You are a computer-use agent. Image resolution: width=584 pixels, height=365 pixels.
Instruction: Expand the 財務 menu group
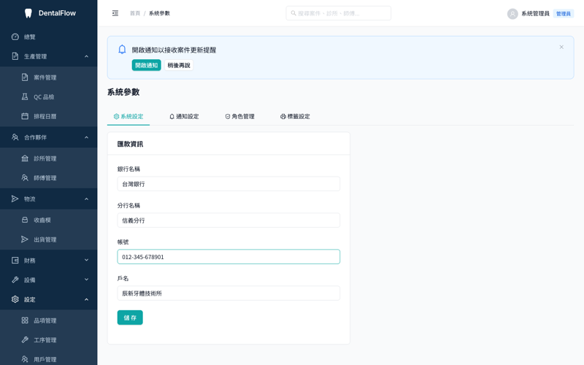coord(49,261)
